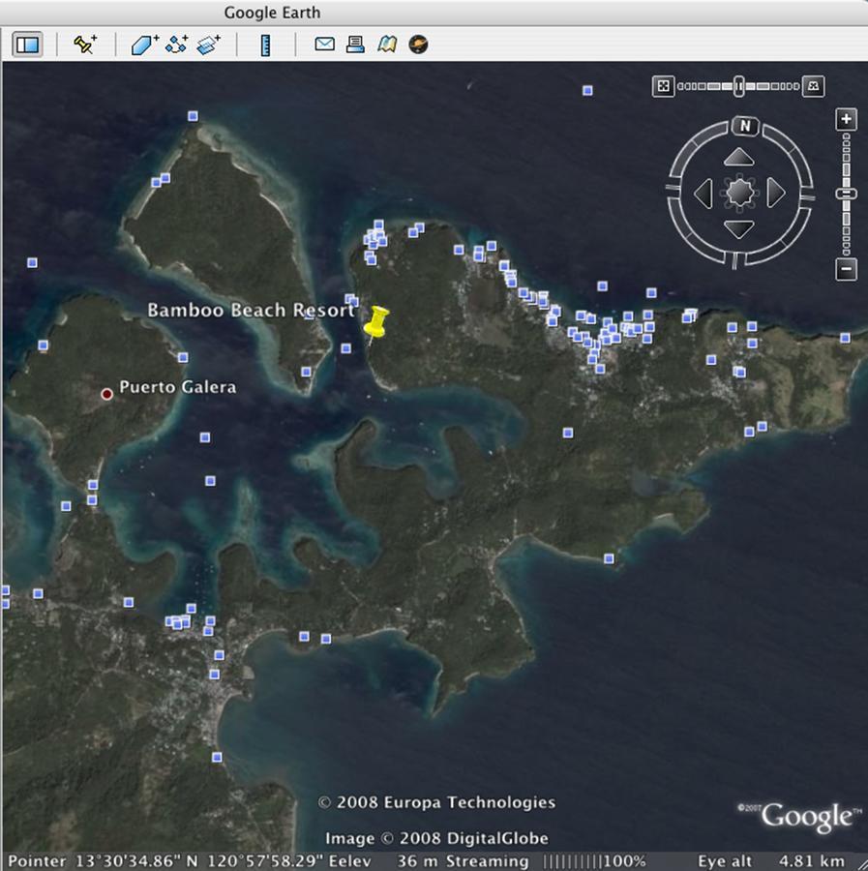Pan the map left with the arrow

(703, 194)
